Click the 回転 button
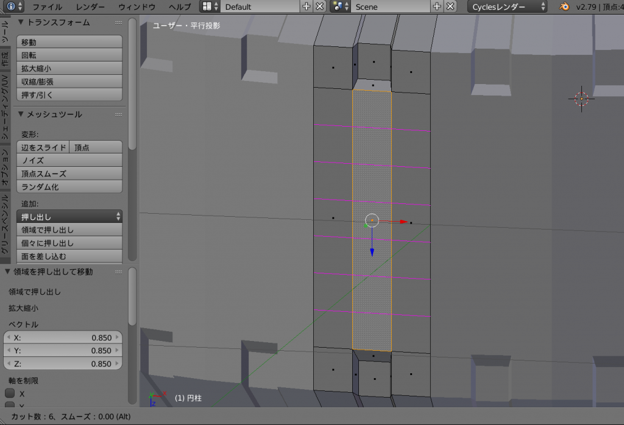624x425 pixels. point(69,55)
